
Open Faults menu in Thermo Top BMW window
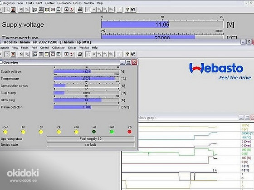(24, 47)
